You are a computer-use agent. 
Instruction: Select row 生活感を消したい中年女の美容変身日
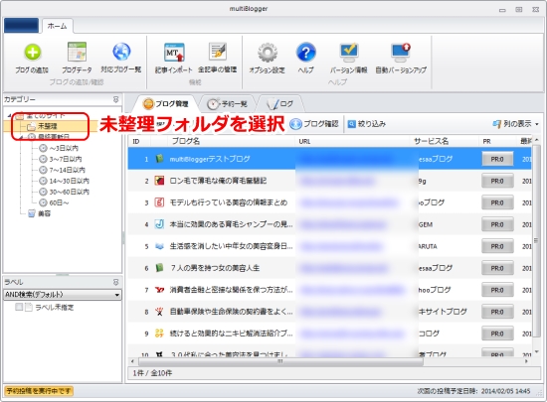(x=329, y=246)
